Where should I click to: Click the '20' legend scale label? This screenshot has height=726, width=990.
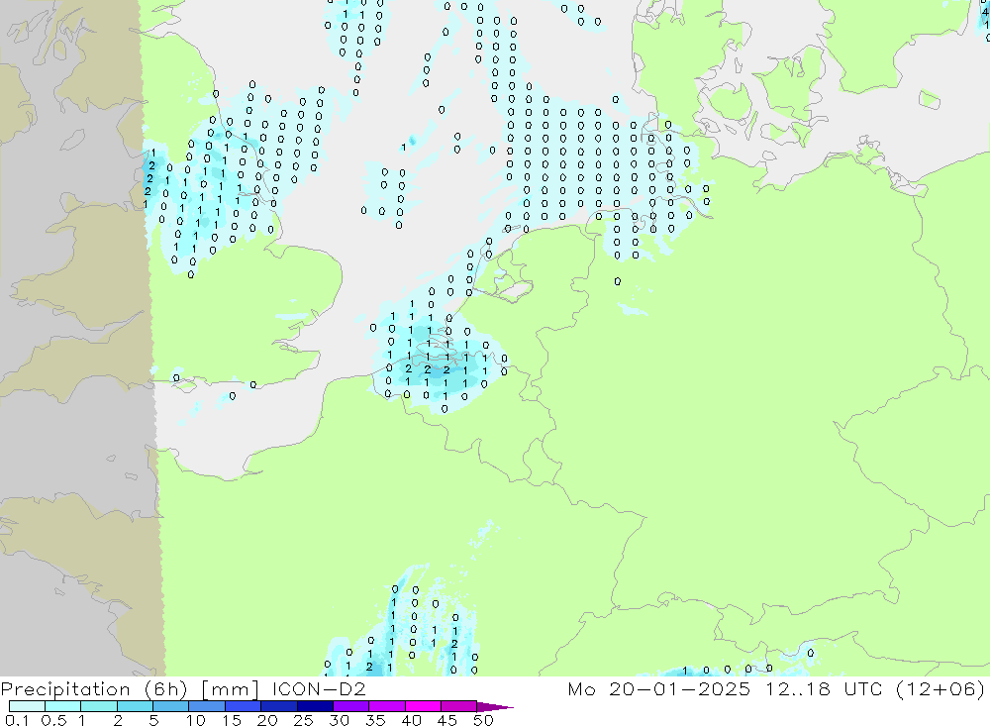point(267,720)
